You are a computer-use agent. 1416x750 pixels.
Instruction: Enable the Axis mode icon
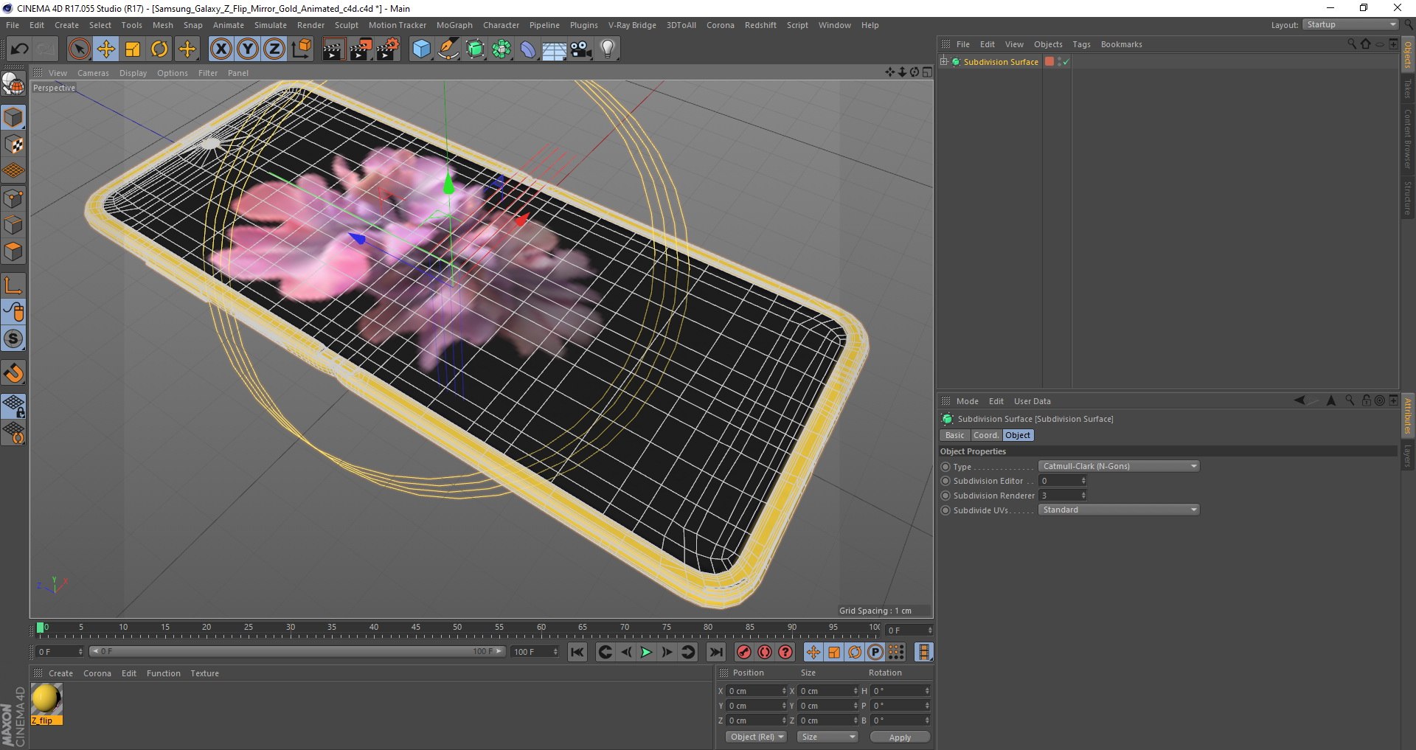[x=13, y=285]
